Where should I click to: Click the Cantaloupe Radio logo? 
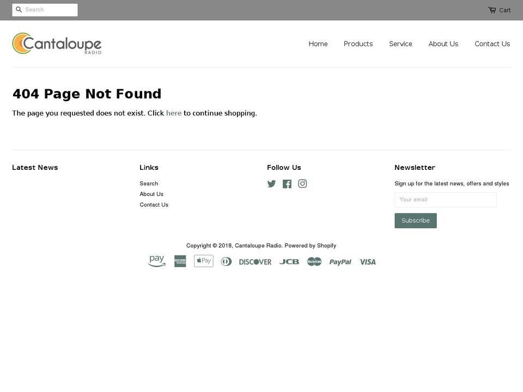(x=57, y=44)
